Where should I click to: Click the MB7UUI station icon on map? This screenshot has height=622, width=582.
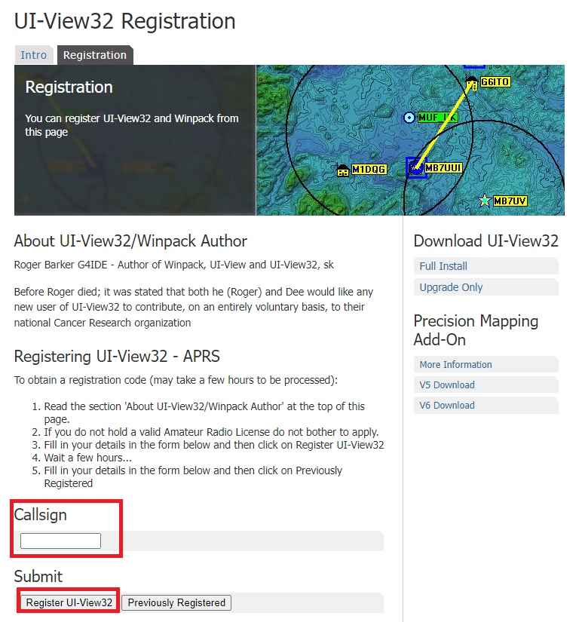click(416, 168)
